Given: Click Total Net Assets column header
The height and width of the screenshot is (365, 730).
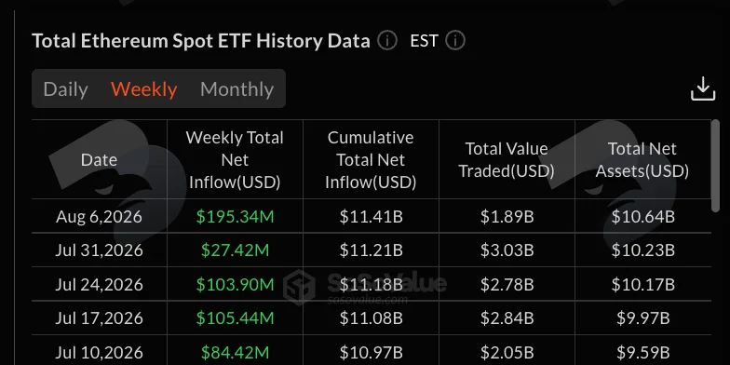Looking at the screenshot, I should tap(642, 160).
